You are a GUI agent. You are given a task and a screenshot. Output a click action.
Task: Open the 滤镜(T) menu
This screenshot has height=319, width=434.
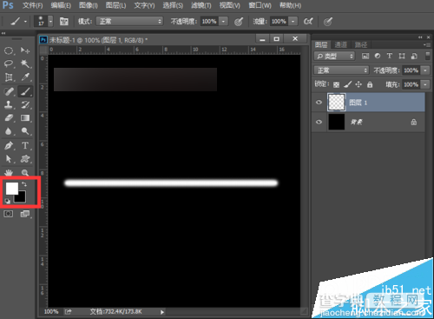click(201, 5)
